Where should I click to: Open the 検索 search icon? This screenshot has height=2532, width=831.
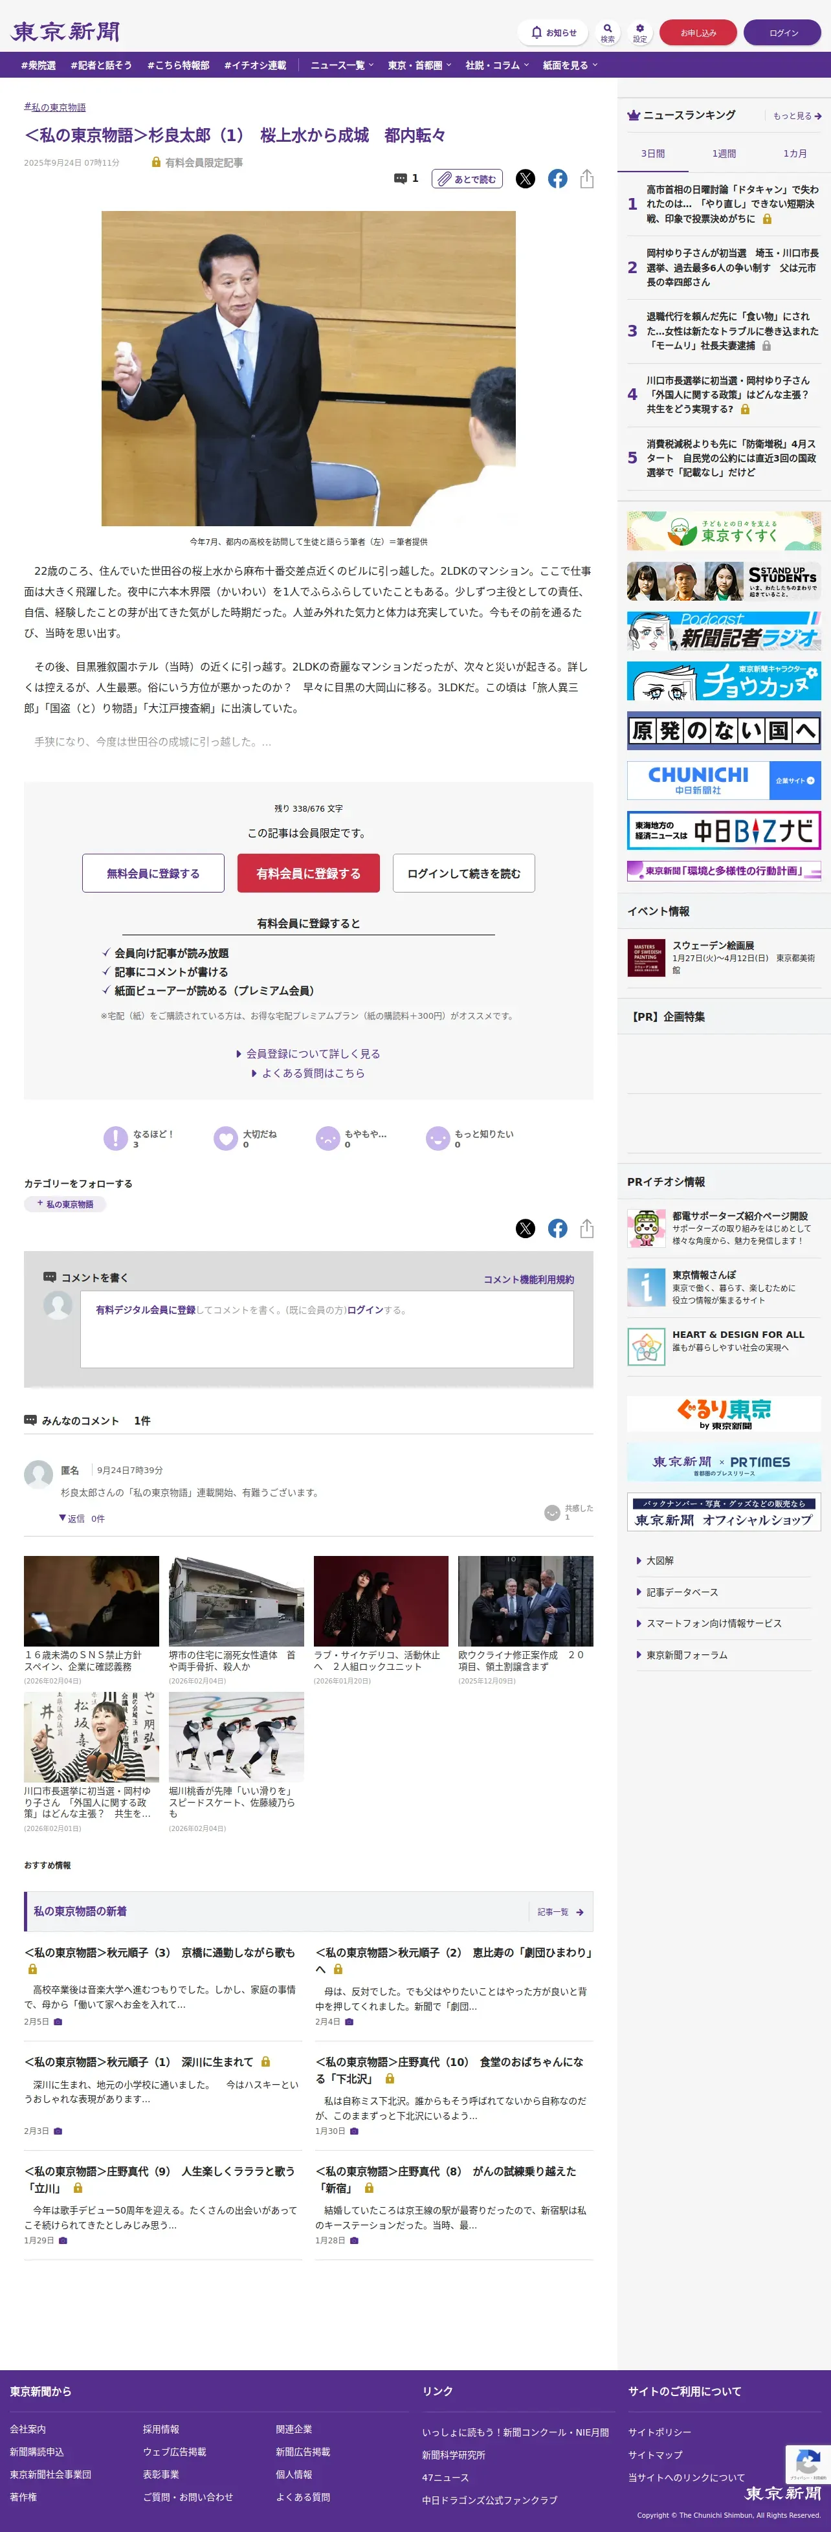(608, 32)
